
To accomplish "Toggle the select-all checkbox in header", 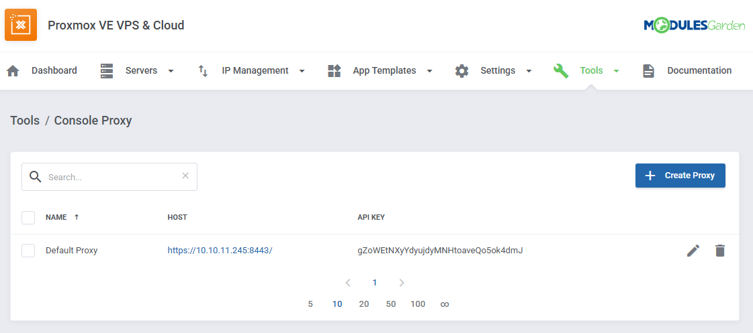I will (28, 218).
